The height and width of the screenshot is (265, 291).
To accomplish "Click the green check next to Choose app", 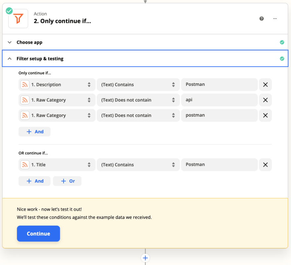I will [282, 42].
